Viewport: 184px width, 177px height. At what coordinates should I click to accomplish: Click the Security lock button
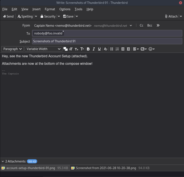[x=48, y=16]
